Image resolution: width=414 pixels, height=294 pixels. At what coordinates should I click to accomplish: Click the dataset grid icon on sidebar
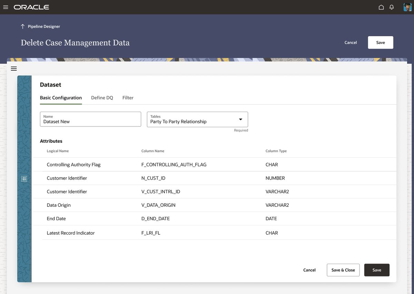click(24, 179)
